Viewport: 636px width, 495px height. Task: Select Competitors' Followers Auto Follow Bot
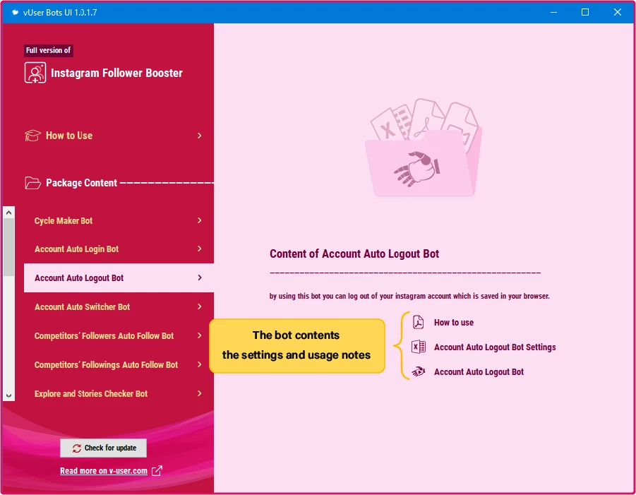pyautogui.click(x=119, y=335)
